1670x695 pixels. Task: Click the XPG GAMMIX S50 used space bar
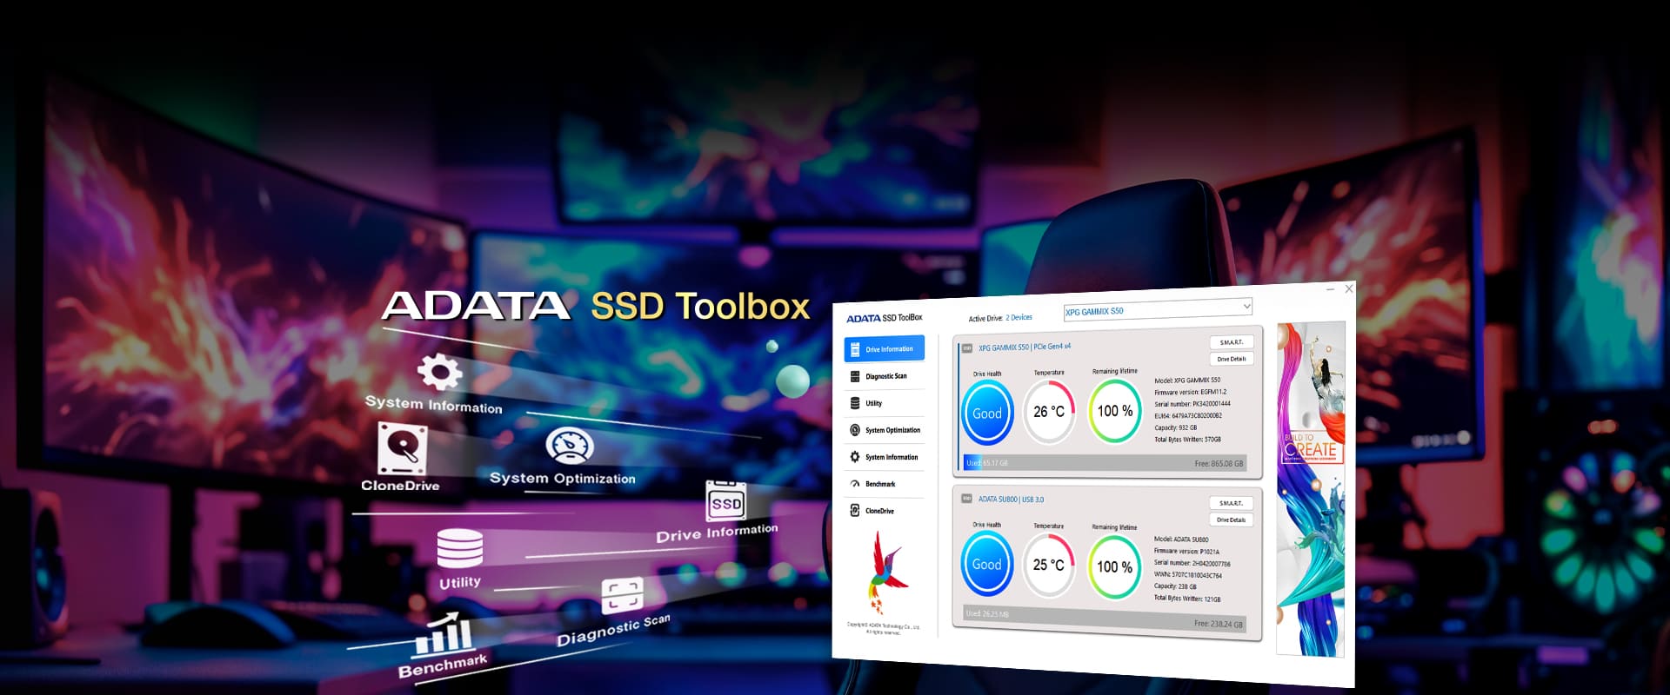(x=1104, y=463)
